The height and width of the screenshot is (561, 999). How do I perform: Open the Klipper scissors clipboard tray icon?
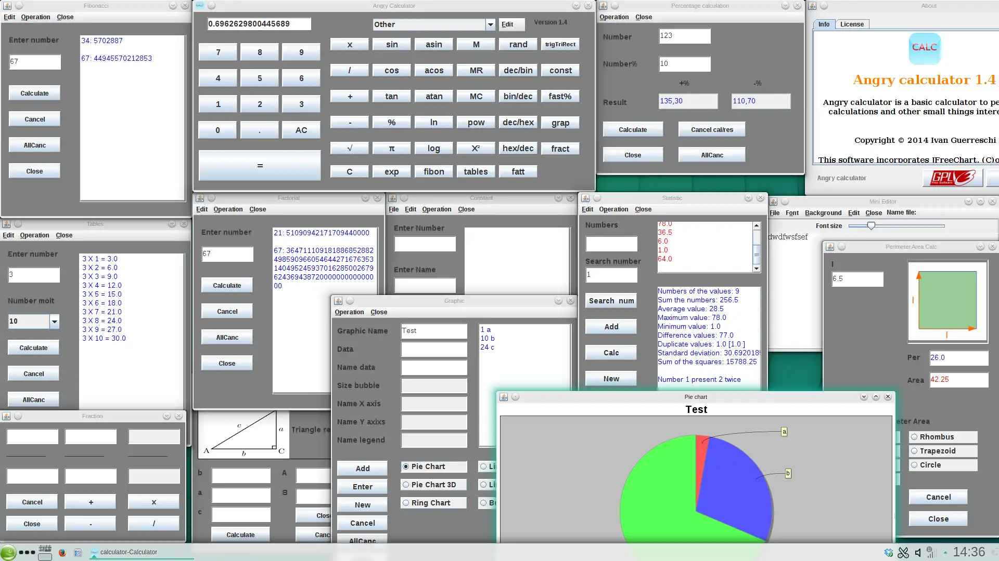[x=903, y=552]
